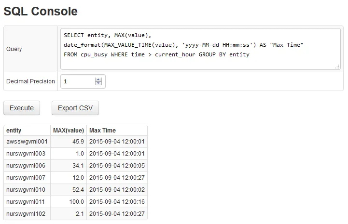348x224 pixels.
Task: Select the nurswgvml010 entity cell
Action: coord(27,190)
